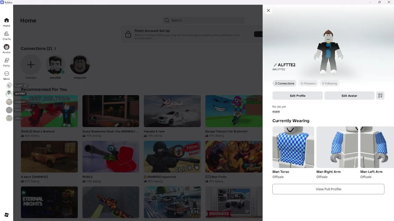Open A dusty trip SANDBOX car thumbnail

[x=49, y=157]
